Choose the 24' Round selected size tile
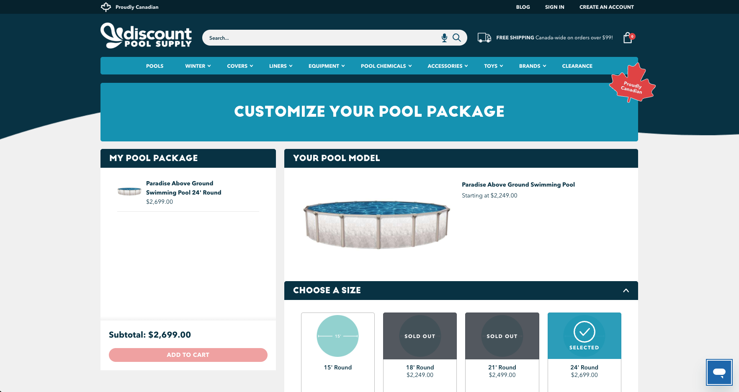The height and width of the screenshot is (392, 739). point(584,343)
